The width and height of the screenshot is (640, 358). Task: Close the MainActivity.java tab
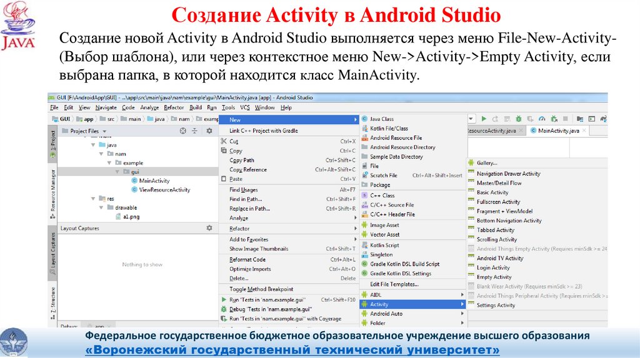coord(584,131)
